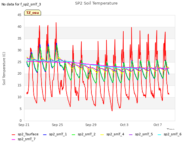Click the 30 y-axis tick label

pyautogui.click(x=19, y=50)
